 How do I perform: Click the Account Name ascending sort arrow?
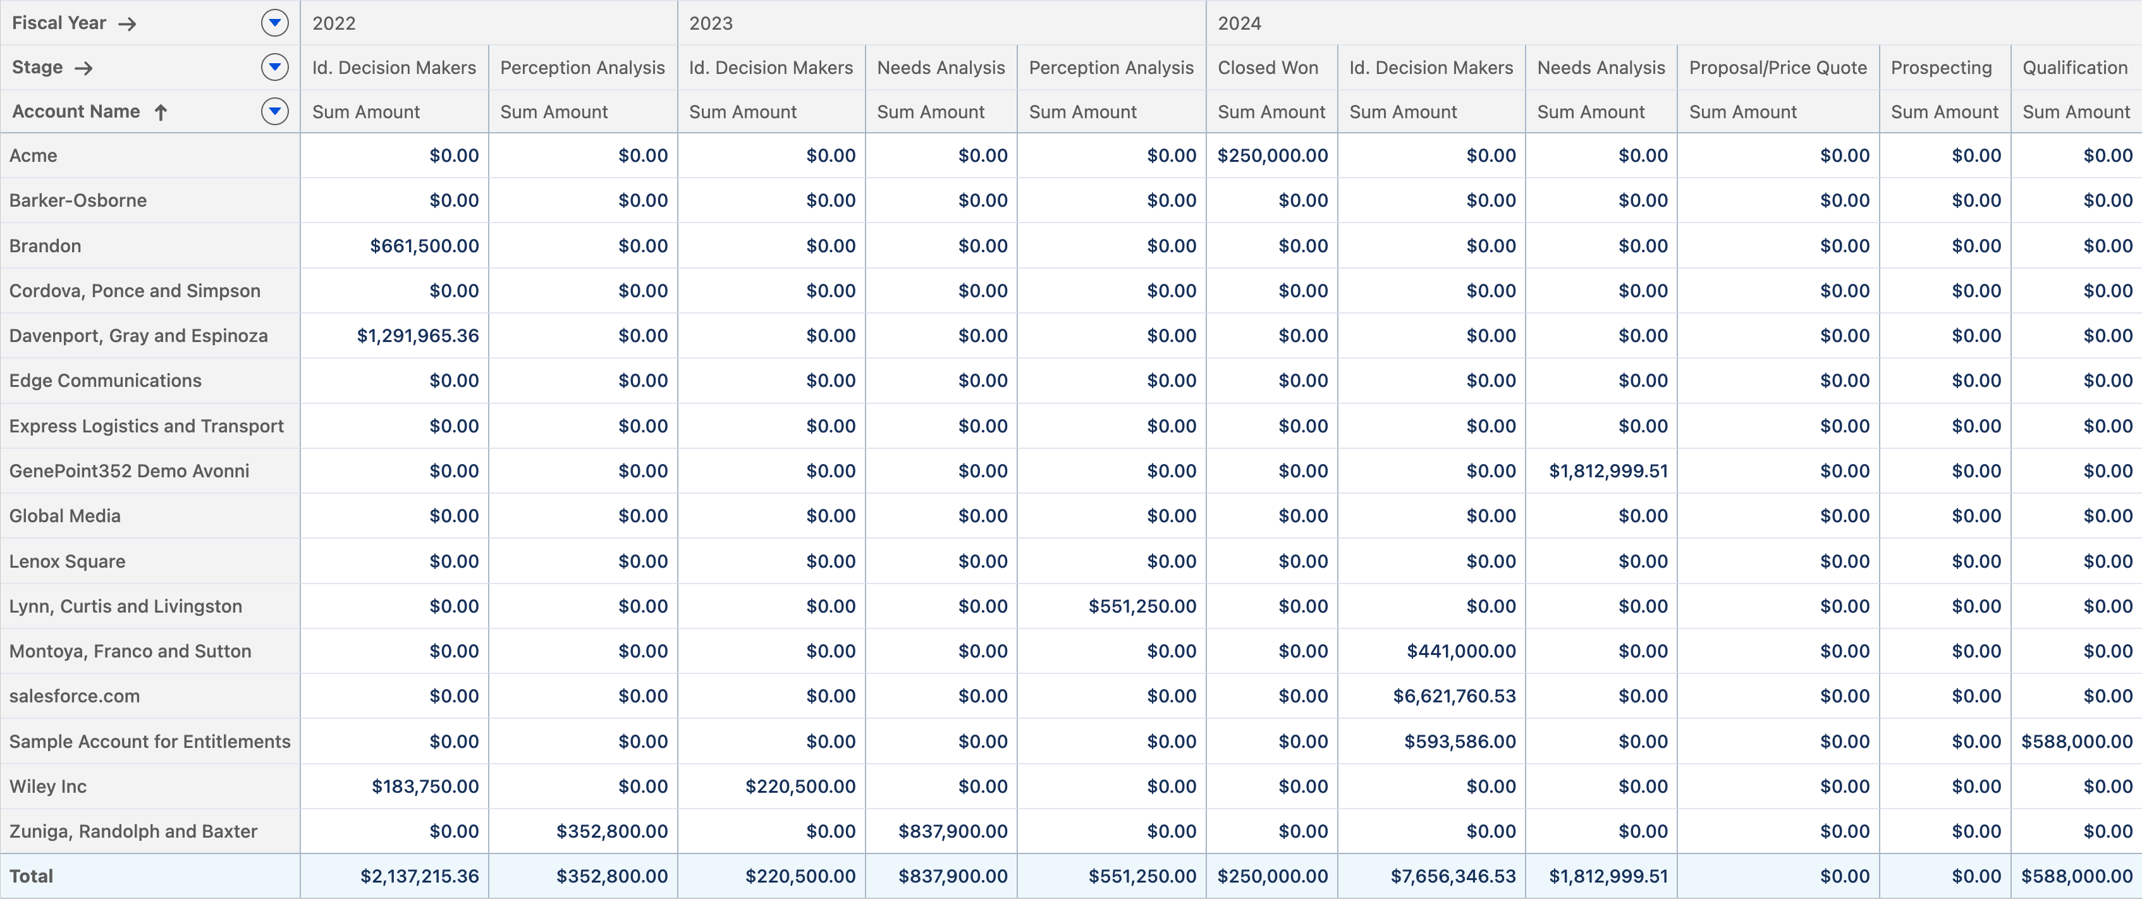click(x=161, y=111)
